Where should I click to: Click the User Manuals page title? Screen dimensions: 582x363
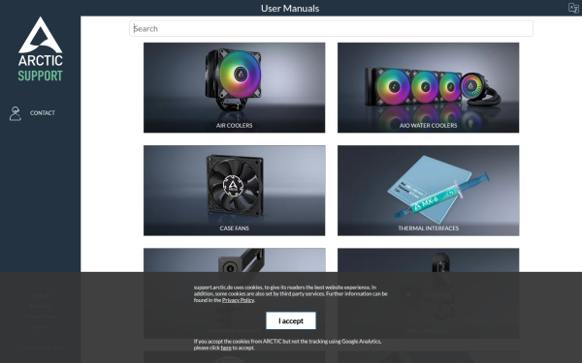tap(290, 8)
